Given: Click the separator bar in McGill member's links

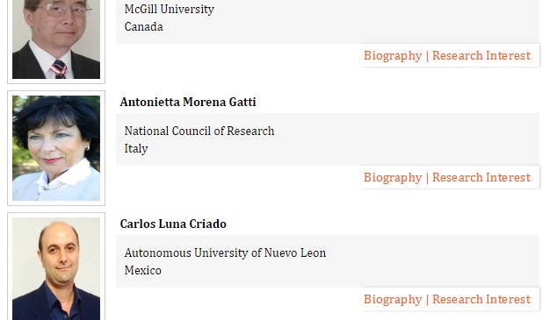Looking at the screenshot, I should coord(427,56).
